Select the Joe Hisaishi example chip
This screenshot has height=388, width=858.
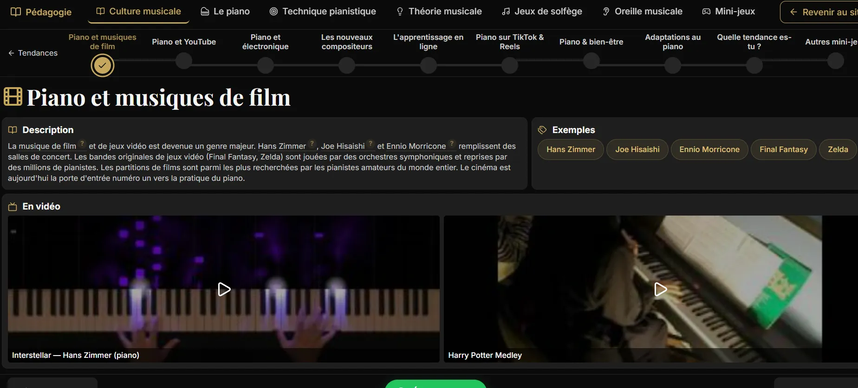pyautogui.click(x=637, y=149)
